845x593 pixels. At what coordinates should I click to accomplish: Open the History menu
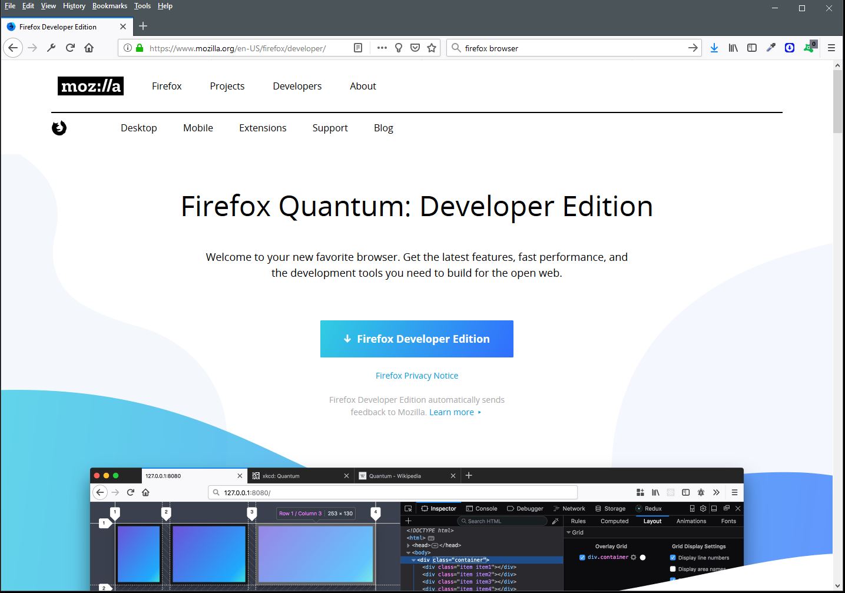click(x=74, y=6)
